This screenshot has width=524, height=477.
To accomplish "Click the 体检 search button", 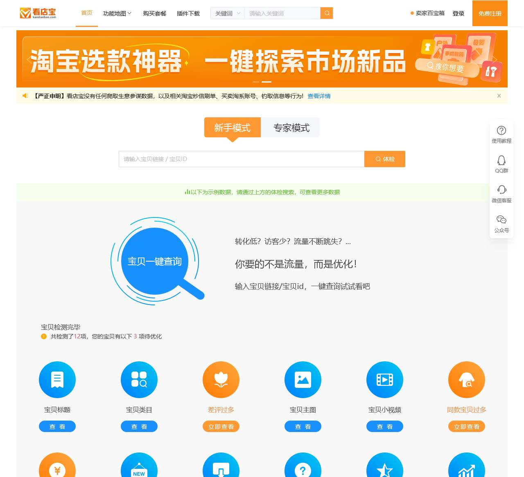I will [x=385, y=159].
